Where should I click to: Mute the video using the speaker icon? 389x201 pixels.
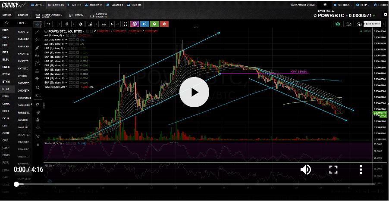(x=305, y=170)
